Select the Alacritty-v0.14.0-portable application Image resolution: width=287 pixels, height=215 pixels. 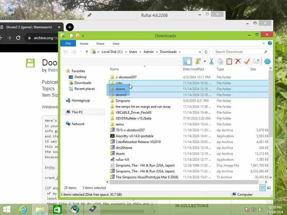point(135,136)
